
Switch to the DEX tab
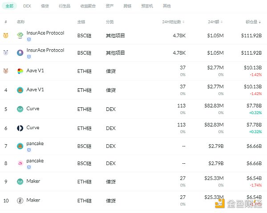click(x=27, y=6)
